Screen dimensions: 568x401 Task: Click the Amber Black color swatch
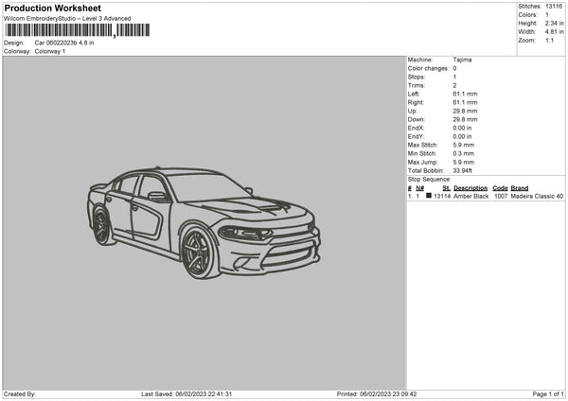[x=429, y=197]
